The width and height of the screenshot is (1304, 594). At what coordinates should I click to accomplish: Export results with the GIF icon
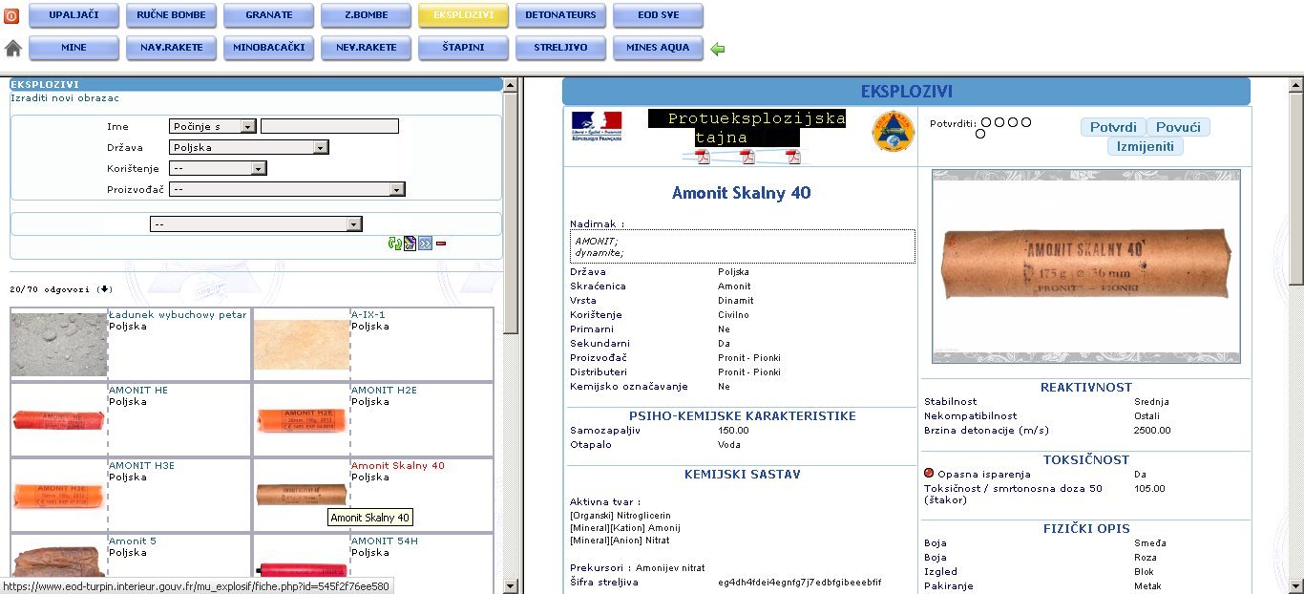pos(410,244)
